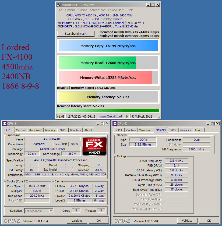Click the NB Frequency 2400.1 MHz value
Viewport: 222px width, 226px height.
click(x=196, y=149)
